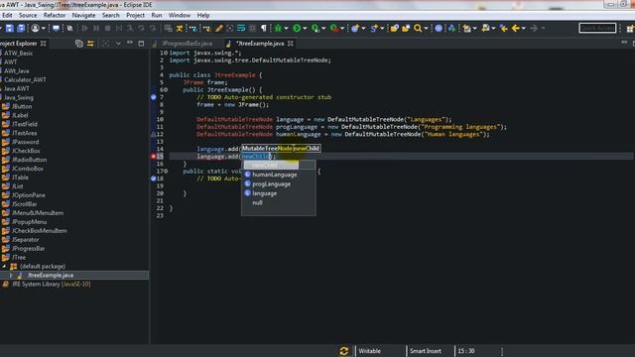Toggle Show Whitespace Characters pilcrow
Viewport: 635px width, 357px height.
click(264, 28)
